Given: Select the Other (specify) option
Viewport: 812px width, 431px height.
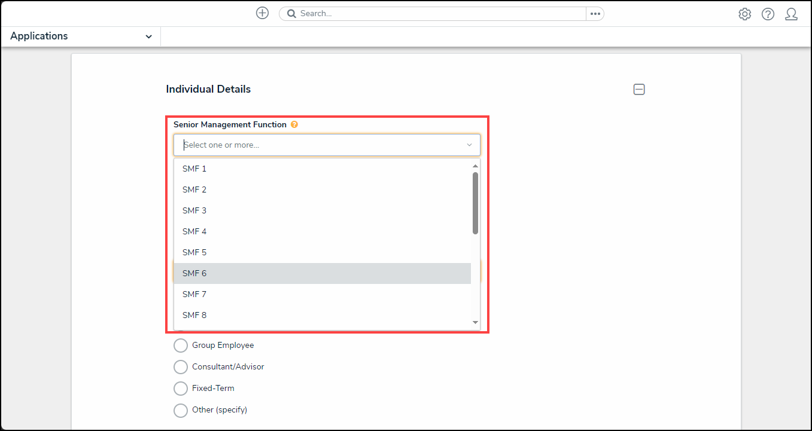Looking at the screenshot, I should click(181, 410).
